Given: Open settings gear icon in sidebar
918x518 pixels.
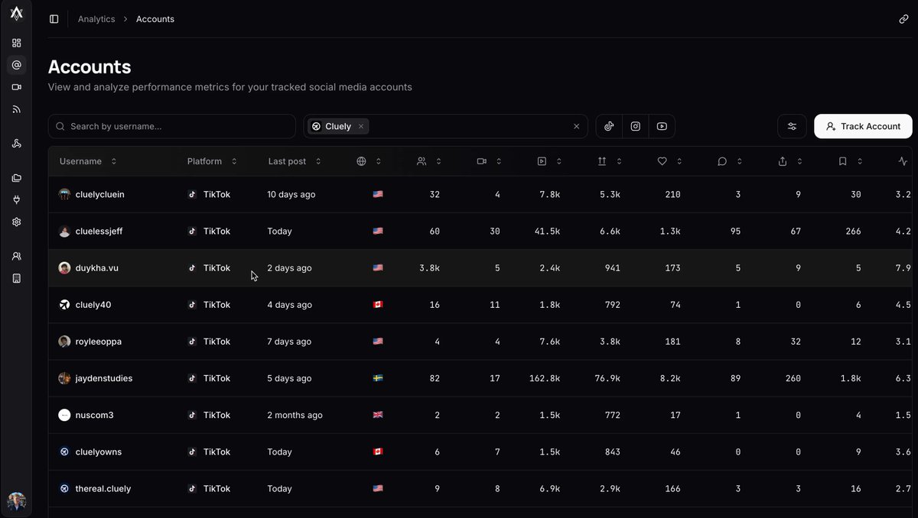Looking at the screenshot, I should coord(17,222).
